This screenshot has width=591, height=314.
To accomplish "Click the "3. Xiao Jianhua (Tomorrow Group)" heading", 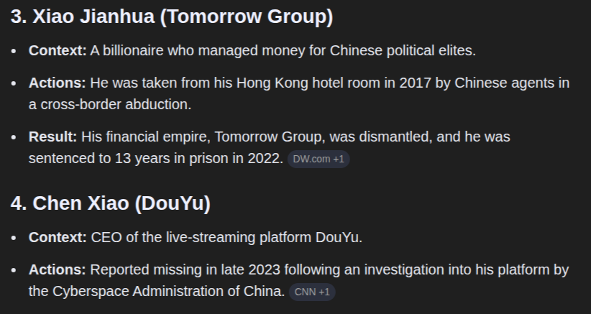I will point(171,17).
